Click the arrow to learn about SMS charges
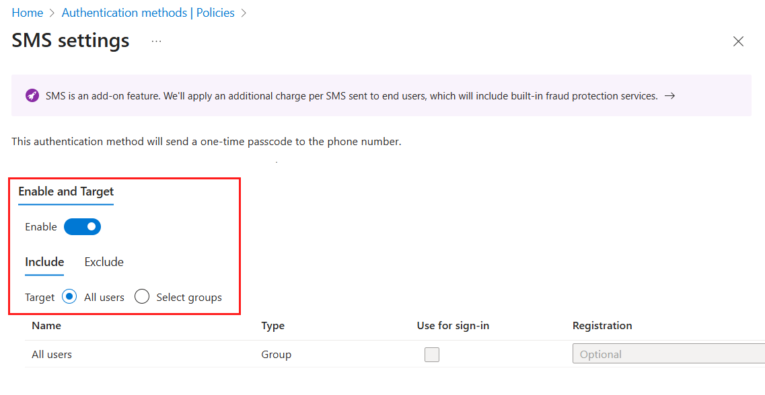This screenshot has height=395, width=765. point(669,95)
